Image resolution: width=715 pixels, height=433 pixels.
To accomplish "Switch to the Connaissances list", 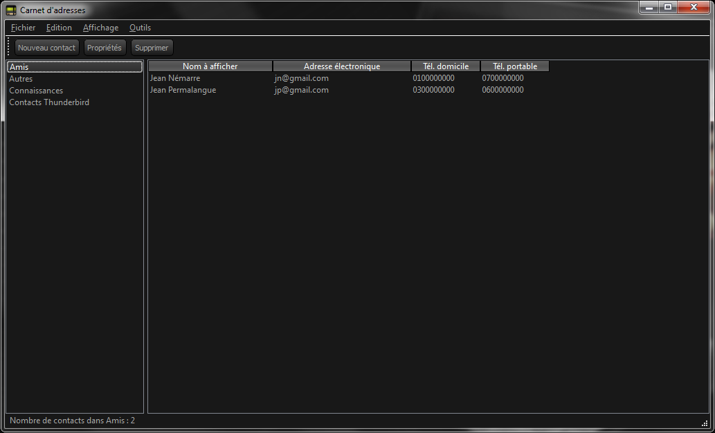I will (36, 91).
